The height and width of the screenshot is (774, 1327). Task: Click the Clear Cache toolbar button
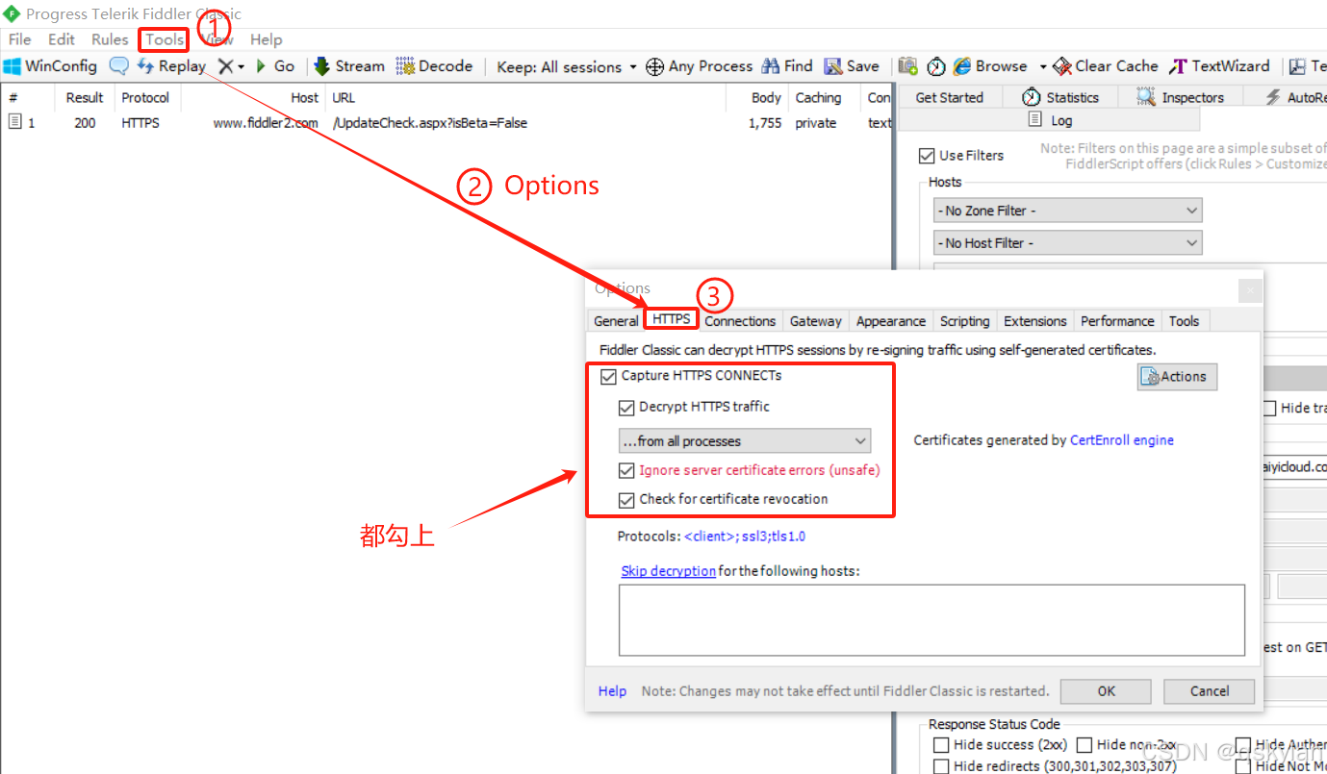tap(1106, 66)
